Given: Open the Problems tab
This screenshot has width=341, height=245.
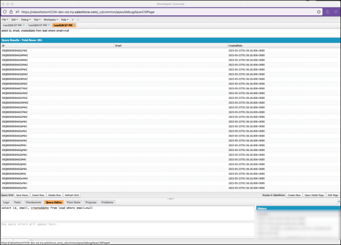Looking at the screenshot, I should [x=107, y=202].
